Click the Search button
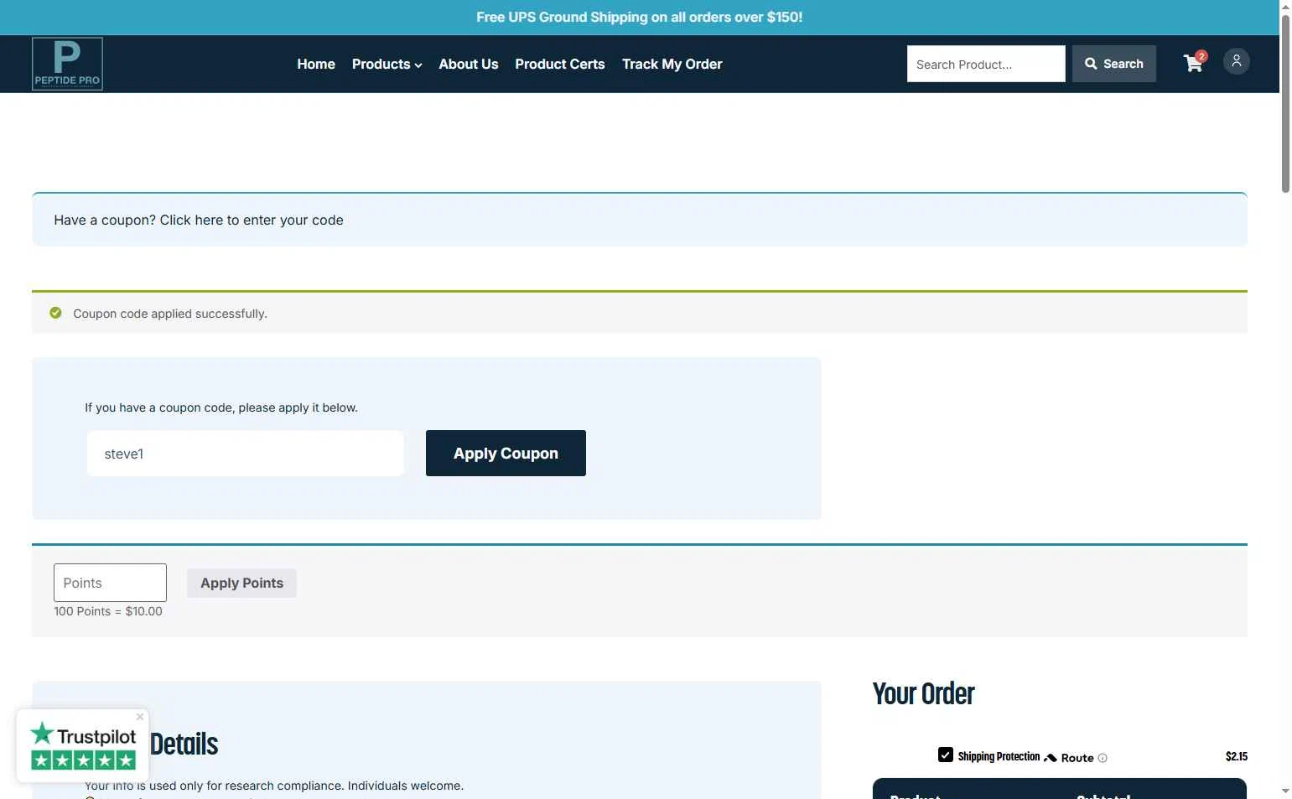Screen dimensions: 1292x799 1114,64
